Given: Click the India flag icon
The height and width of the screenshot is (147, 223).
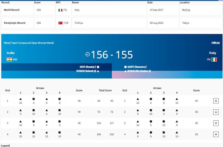Looking at the screenshot, I should point(9,60).
